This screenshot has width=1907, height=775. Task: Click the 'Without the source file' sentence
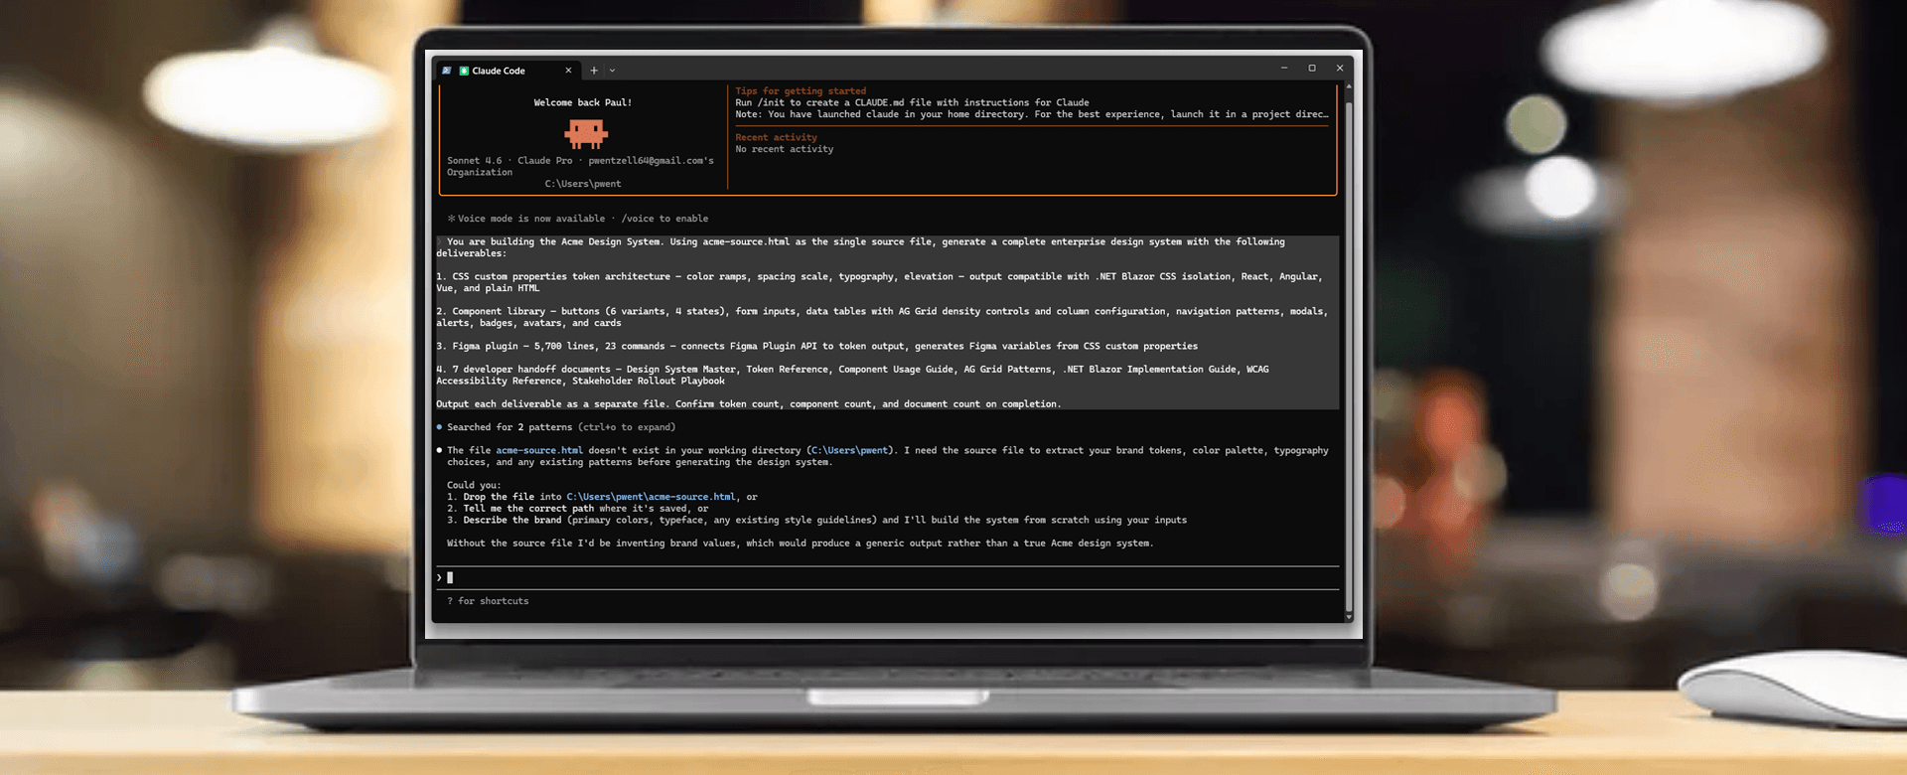point(800,543)
